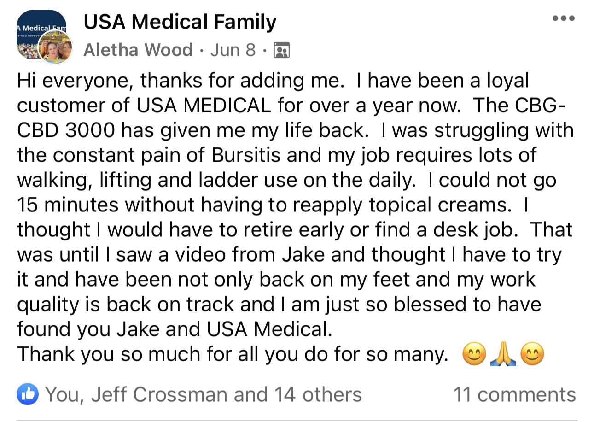Screen dimensions: 594x422
Task: Click the group audience icon beside Jun 8
Action: coord(281,50)
